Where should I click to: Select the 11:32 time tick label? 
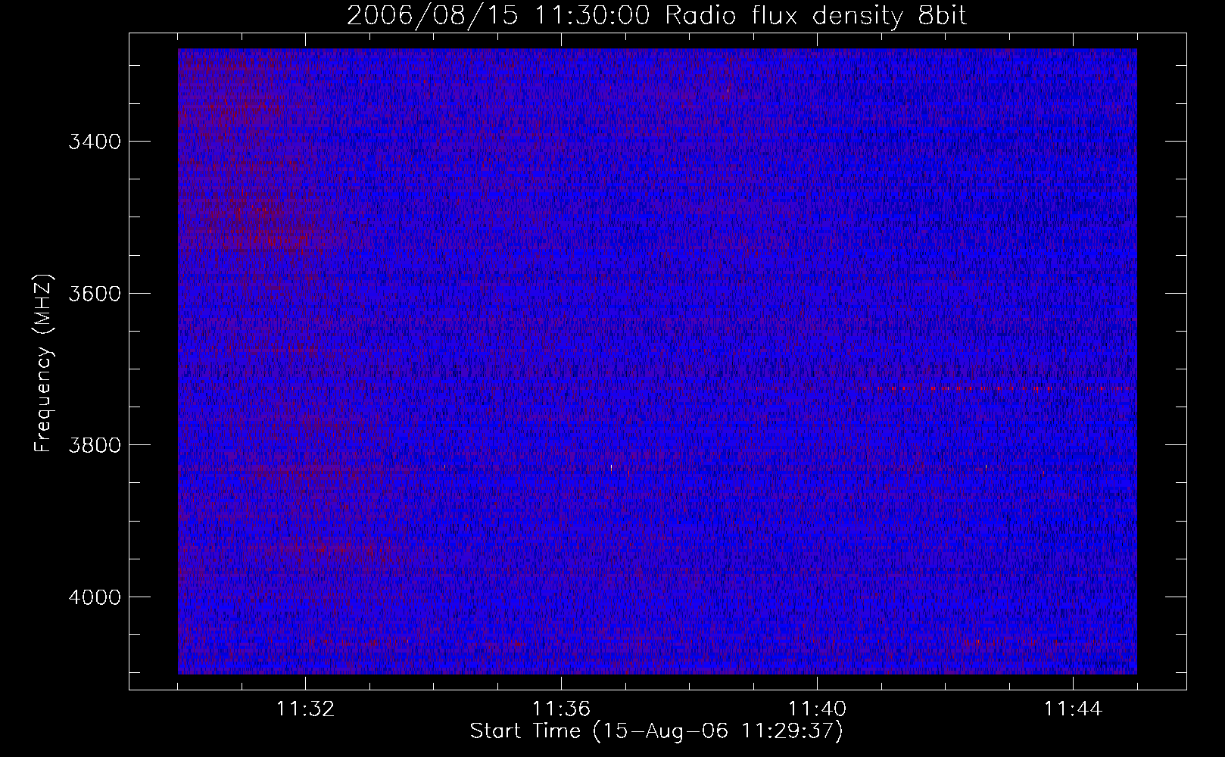[x=305, y=709]
